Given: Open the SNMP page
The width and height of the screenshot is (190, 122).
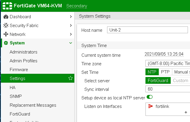Looking at the screenshot, I should (16, 96).
